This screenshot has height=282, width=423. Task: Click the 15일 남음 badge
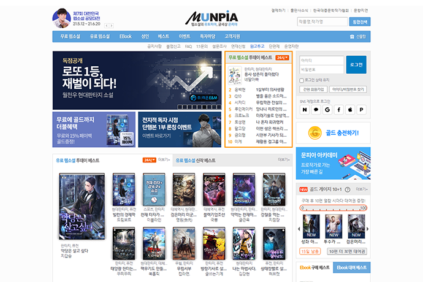310,251
